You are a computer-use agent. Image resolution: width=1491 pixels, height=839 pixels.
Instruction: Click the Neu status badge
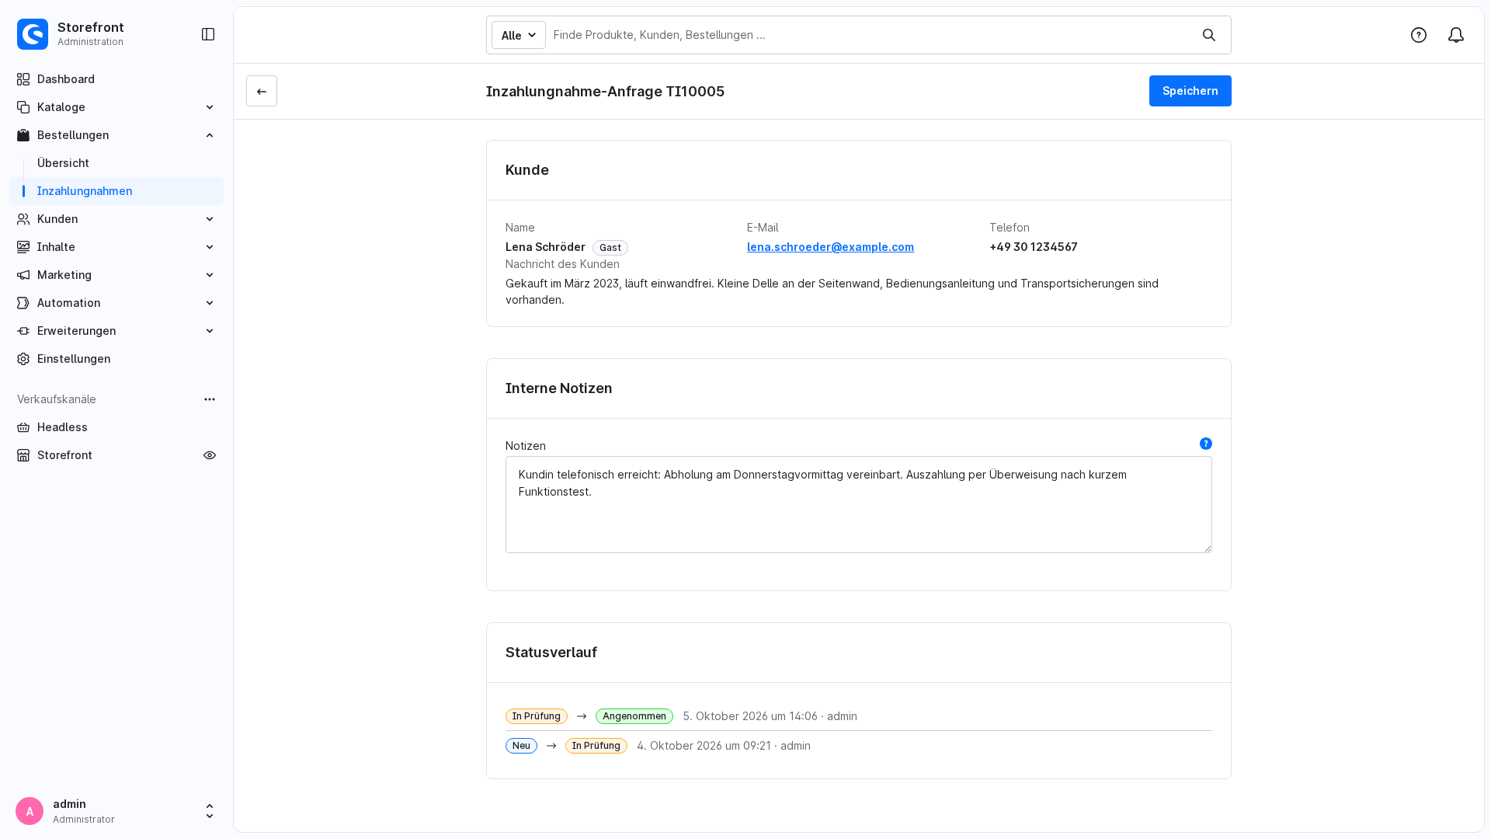(x=521, y=746)
